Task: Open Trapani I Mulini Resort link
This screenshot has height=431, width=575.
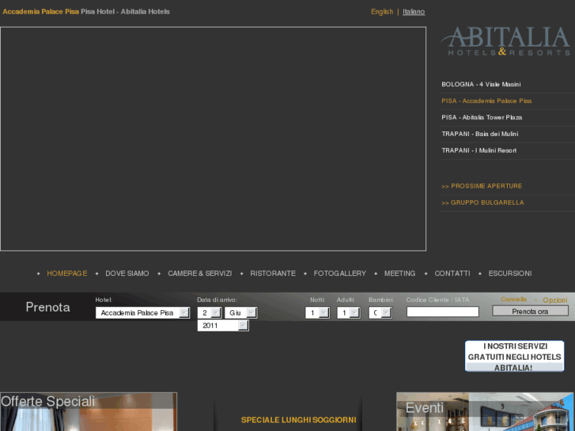Action: (479, 150)
